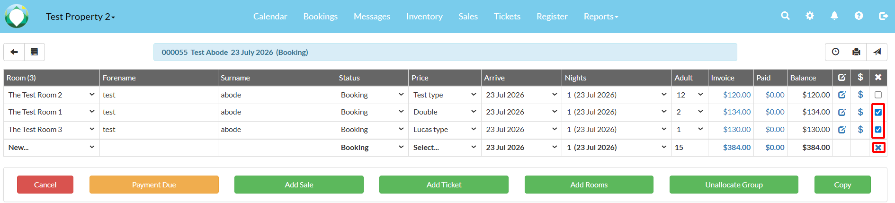
Task: Untick the checkbox for The Test Room 1
Action: [x=878, y=112]
